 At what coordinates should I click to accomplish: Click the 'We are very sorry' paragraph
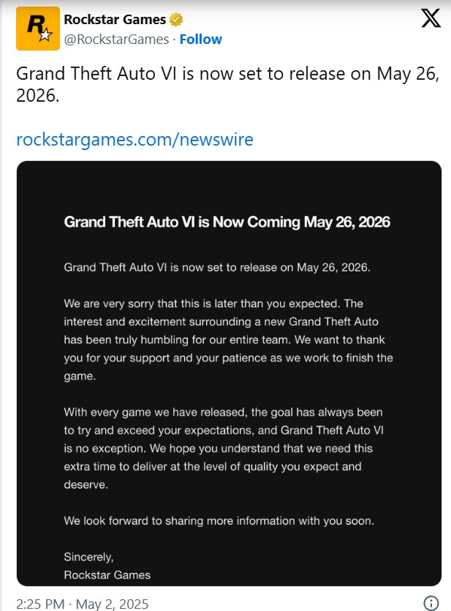pyautogui.click(x=228, y=340)
